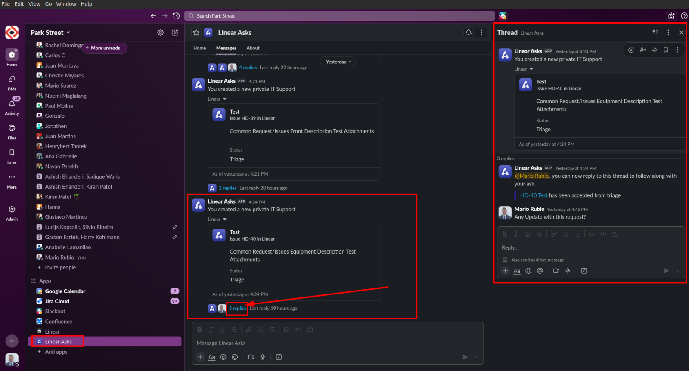Mention someone in the thread reply box
Viewport: 689px width, 371px height.
pyautogui.click(x=540, y=271)
